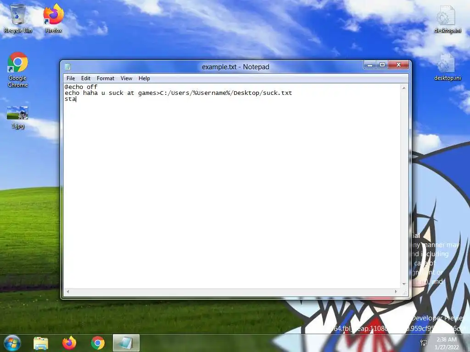Select the Recycle Bin desktop icon
The image size is (470, 352).
click(18, 18)
